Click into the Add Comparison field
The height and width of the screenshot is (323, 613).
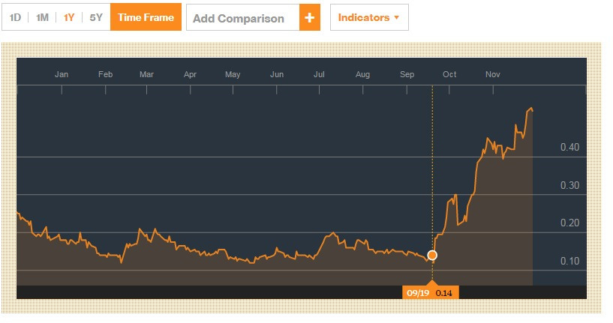(242, 17)
